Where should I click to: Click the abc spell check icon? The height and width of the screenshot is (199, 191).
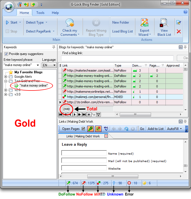pos(106,129)
